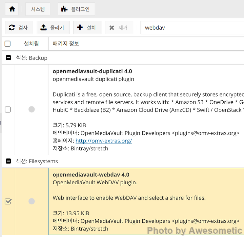
Task: Click '크기: 13.95 KiB' text
Action: point(71,213)
